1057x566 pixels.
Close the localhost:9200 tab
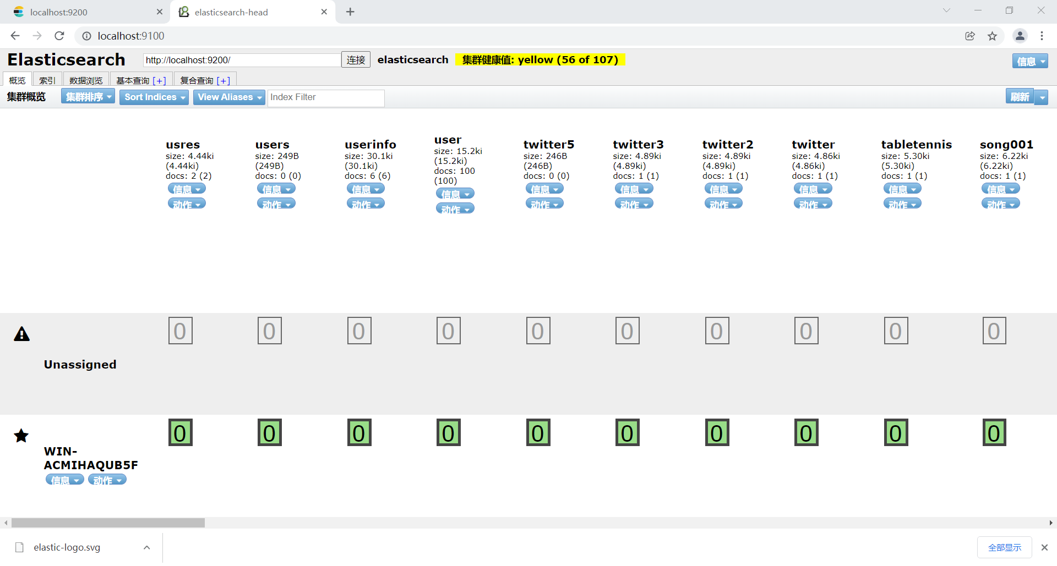(x=160, y=12)
